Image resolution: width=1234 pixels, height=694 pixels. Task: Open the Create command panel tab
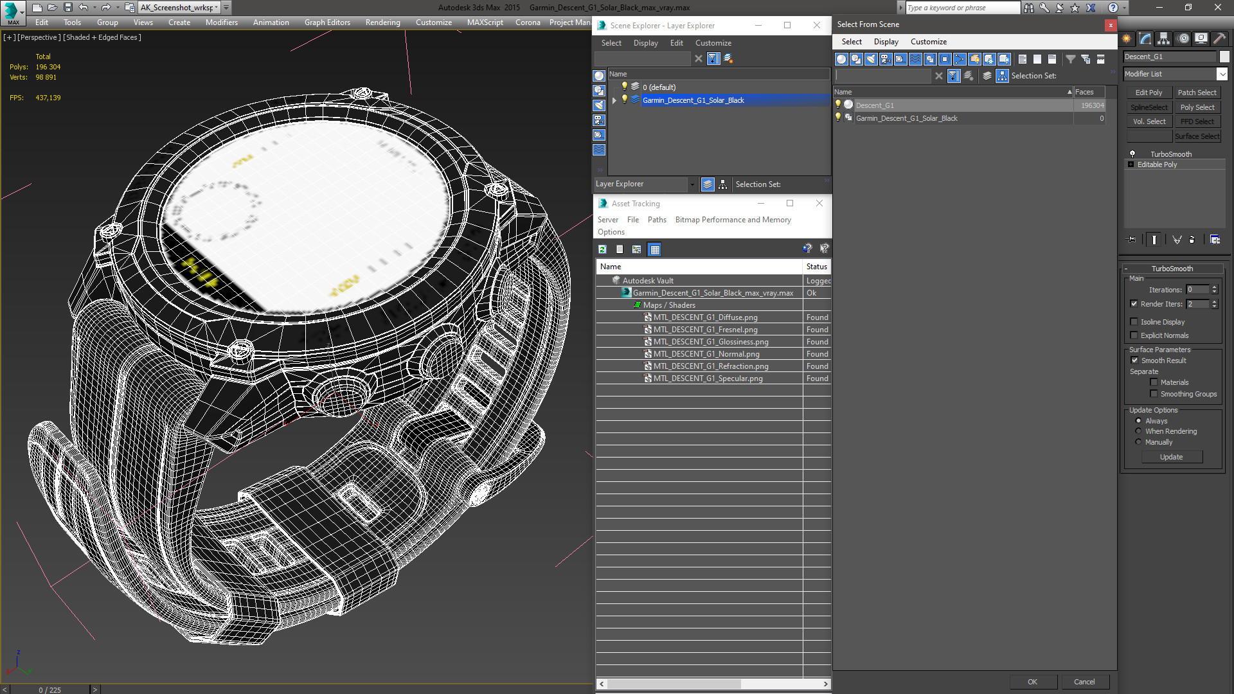pyautogui.click(x=1127, y=39)
